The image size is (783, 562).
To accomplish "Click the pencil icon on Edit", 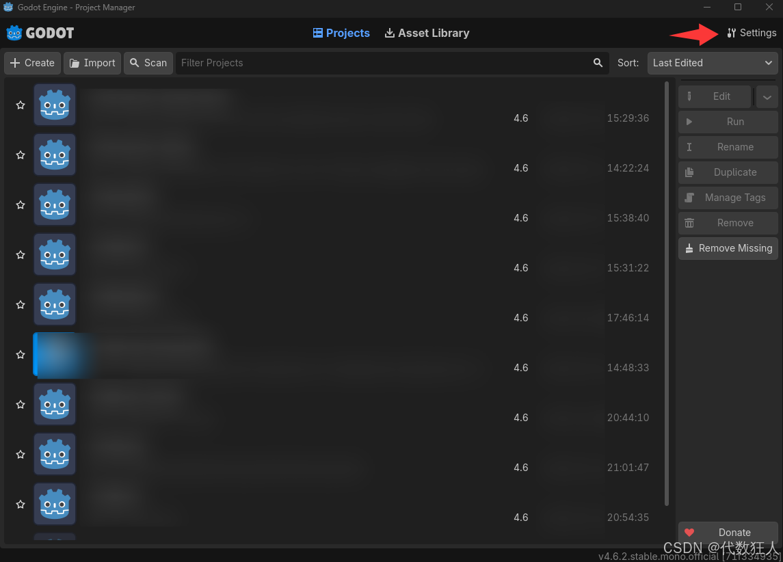I will pos(689,96).
